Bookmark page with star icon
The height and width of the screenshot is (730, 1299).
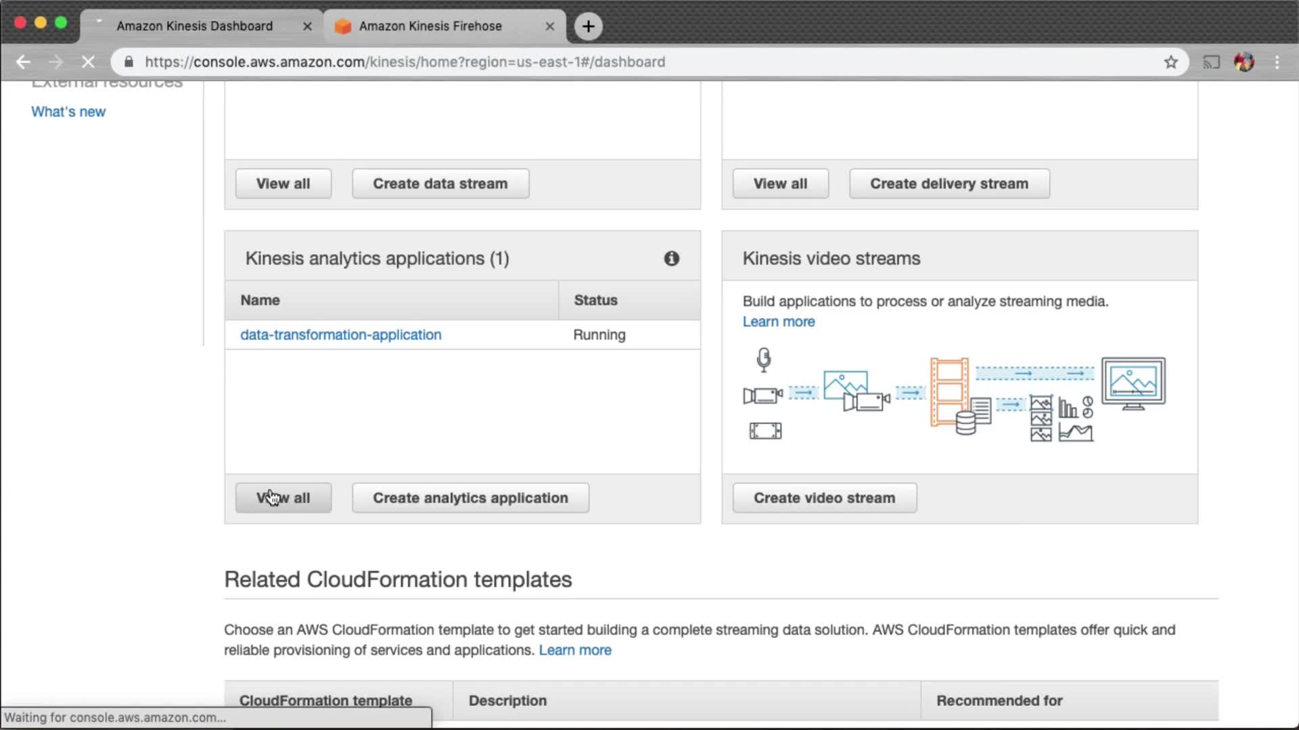click(x=1171, y=62)
